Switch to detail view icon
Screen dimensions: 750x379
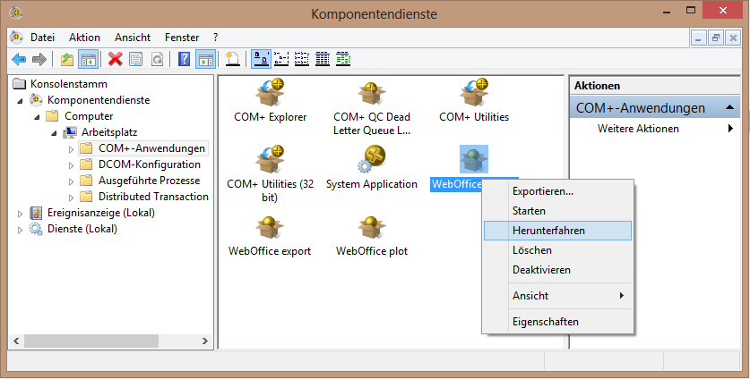(x=323, y=60)
